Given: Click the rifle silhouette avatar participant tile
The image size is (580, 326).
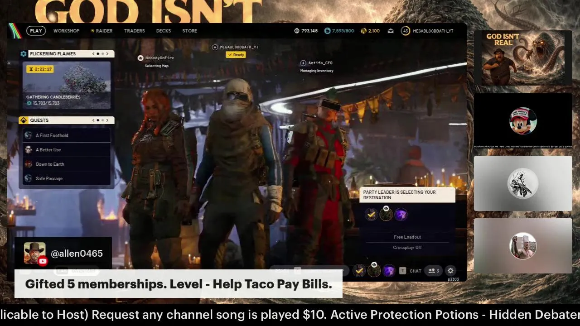Looking at the screenshot, I should (523, 183).
